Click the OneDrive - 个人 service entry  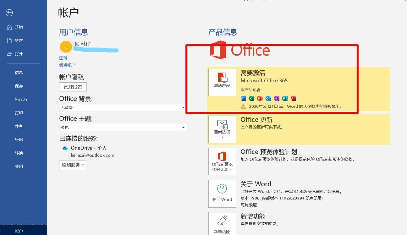pos(89,148)
